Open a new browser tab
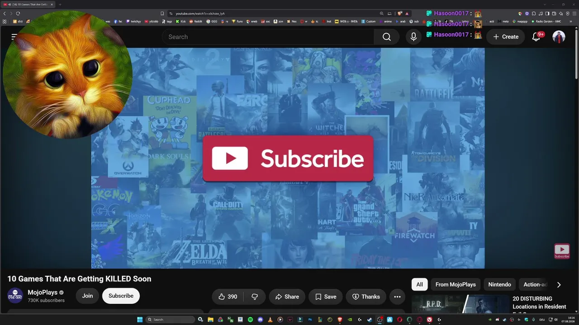Viewport: 579px width, 325px height. pyautogui.click(x=60, y=5)
